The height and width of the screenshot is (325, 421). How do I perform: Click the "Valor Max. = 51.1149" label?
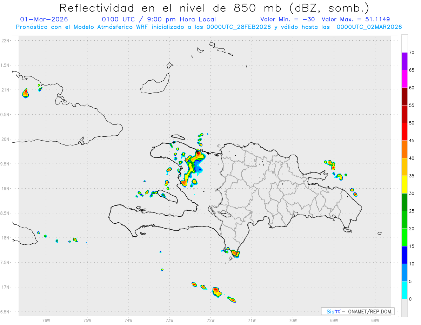tap(356, 19)
